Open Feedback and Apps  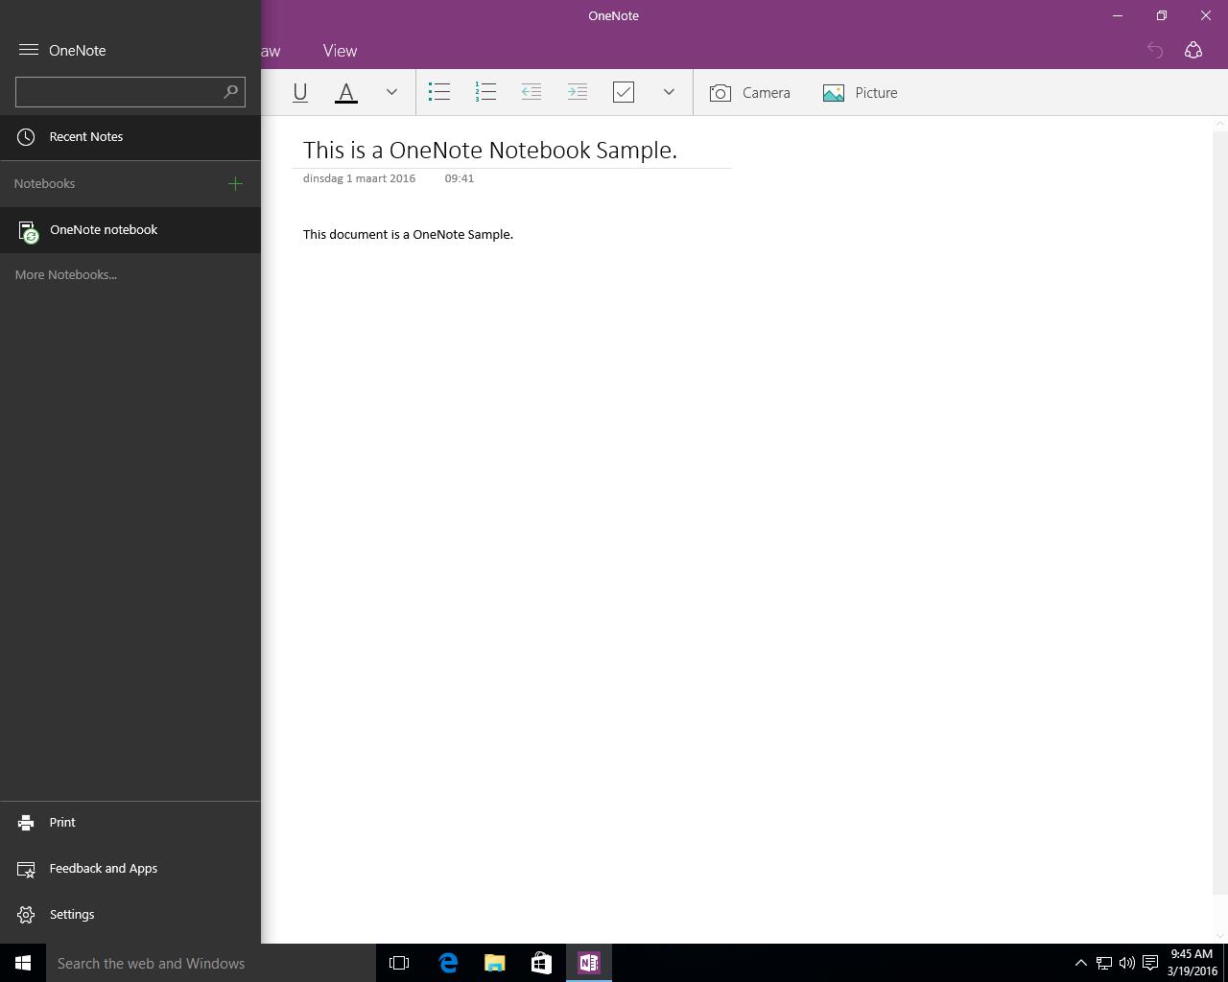tap(130, 869)
